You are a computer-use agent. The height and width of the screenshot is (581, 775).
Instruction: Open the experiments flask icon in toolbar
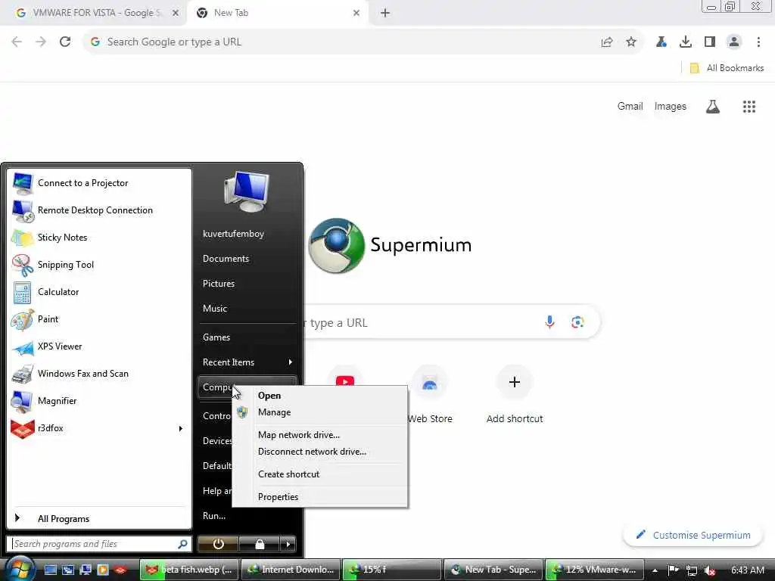[x=661, y=42]
